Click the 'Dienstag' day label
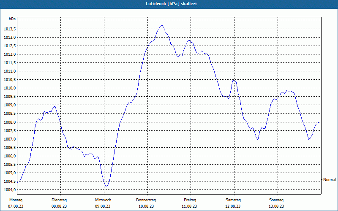 [x=59, y=200]
